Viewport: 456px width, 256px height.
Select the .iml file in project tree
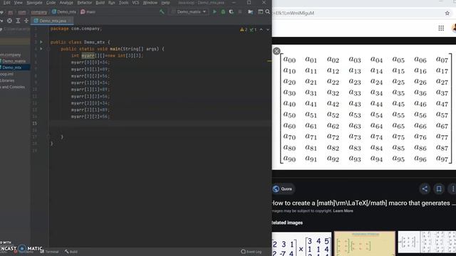(x=7, y=74)
